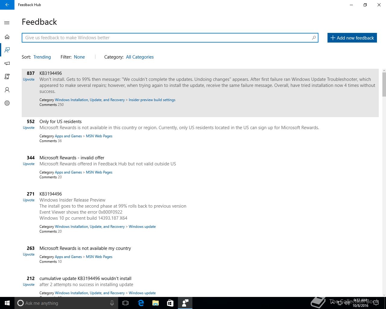
Task: Open Action Center notification icon
Action: 376,303
